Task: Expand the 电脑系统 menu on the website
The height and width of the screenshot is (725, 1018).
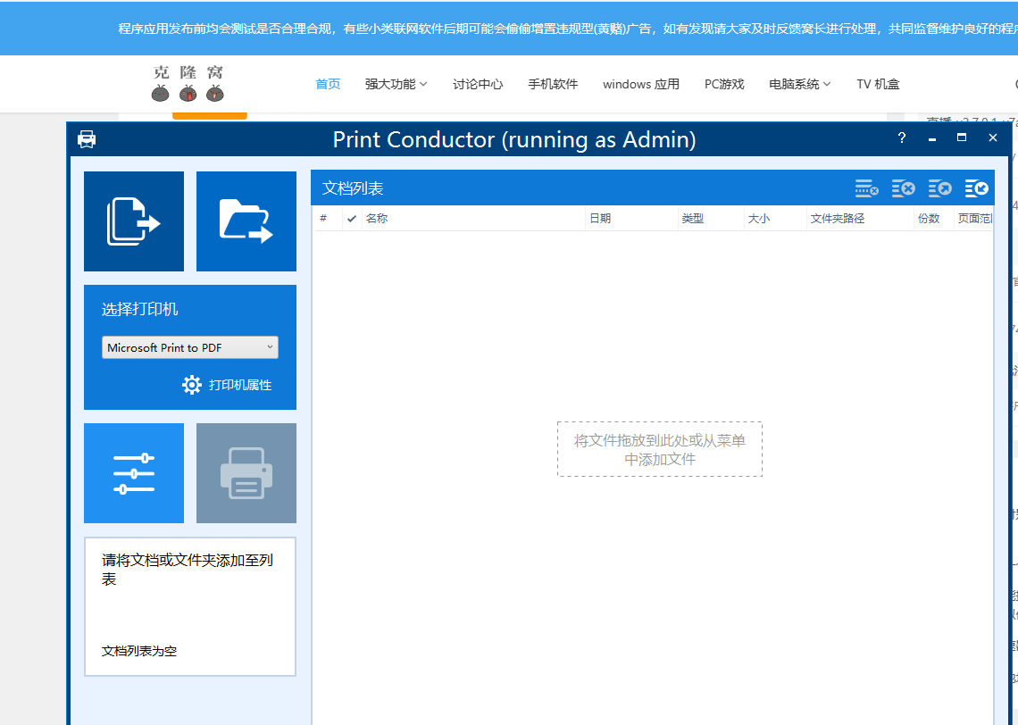Action: click(800, 85)
